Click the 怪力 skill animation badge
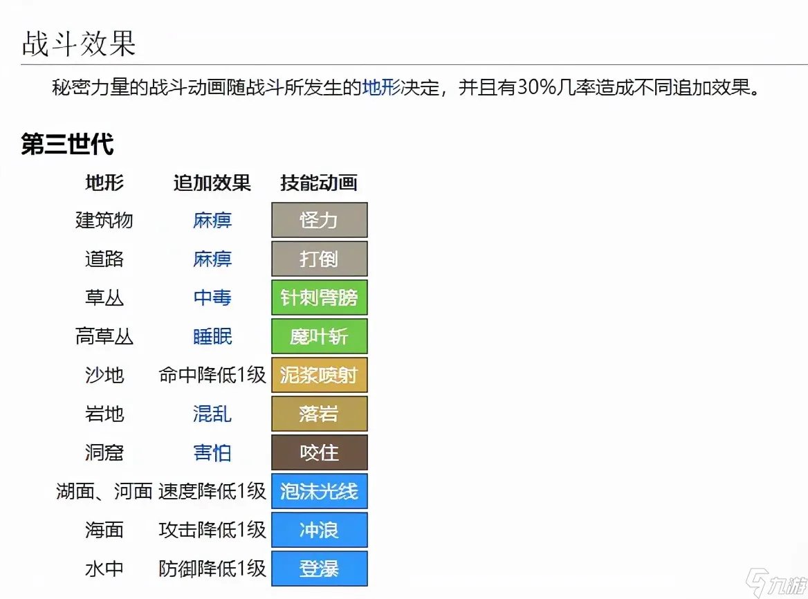Screen dimensions: 808x599 [x=319, y=220]
